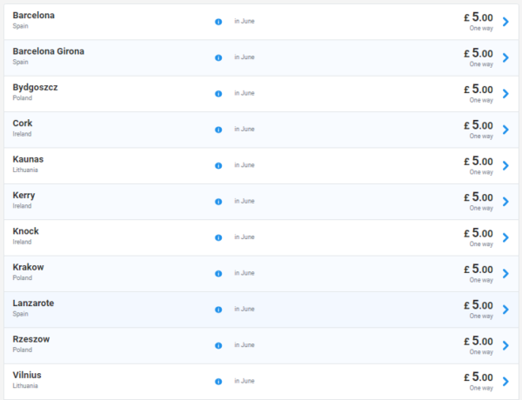522x400 pixels.
Task: Select the Barcelona Girona destination name
Action: pyautogui.click(x=48, y=51)
